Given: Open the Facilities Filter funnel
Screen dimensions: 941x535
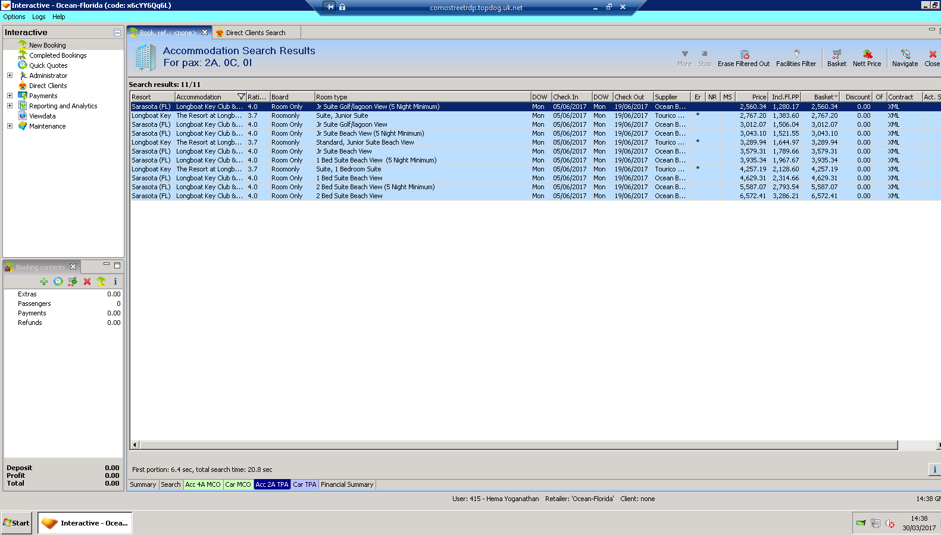Looking at the screenshot, I should (x=796, y=54).
